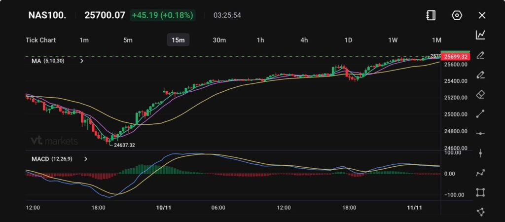Click the NAS100. symbol name
505x222 pixels.
click(46, 15)
